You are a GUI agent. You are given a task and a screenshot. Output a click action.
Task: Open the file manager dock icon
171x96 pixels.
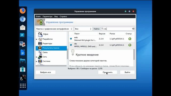(x=22, y=61)
